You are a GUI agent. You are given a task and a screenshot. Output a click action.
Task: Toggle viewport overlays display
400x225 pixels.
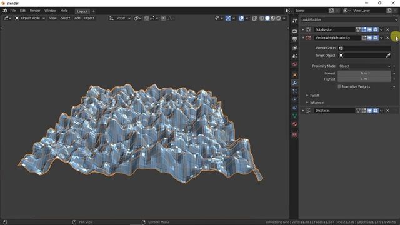pyautogui.click(x=241, y=18)
